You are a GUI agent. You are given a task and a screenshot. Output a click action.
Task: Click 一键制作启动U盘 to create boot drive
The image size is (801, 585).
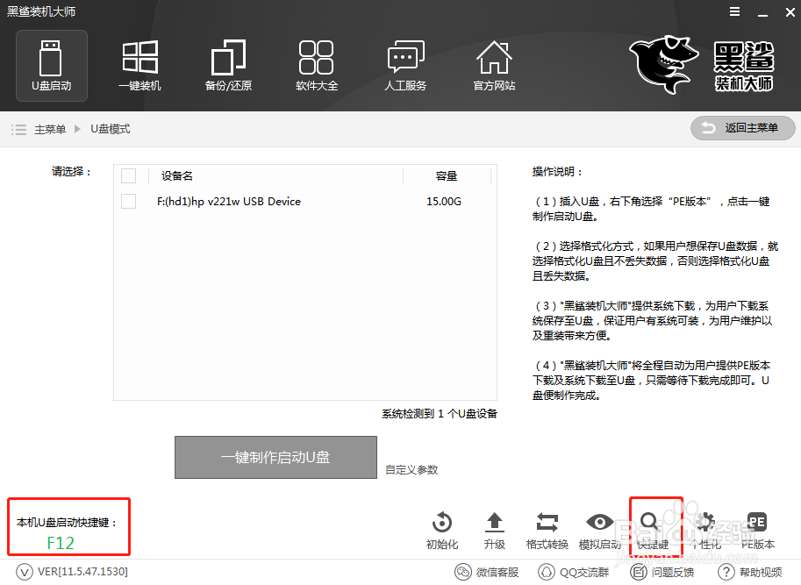[275, 457]
